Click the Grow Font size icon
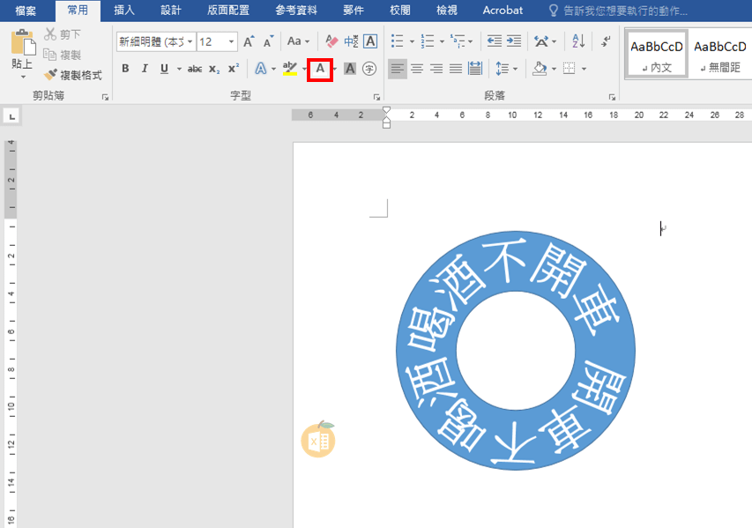Image resolution: width=752 pixels, height=528 pixels. click(x=249, y=41)
